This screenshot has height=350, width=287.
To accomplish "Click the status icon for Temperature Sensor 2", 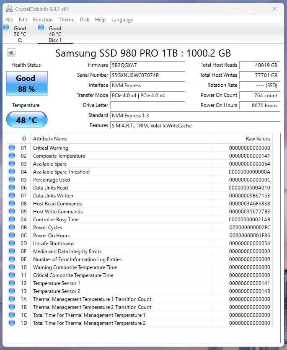I will tap(12, 291).
